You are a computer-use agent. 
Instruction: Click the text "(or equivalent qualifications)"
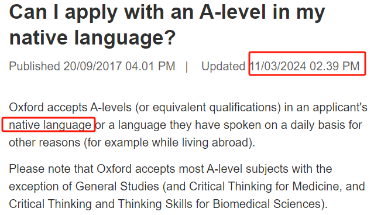tap(208, 108)
